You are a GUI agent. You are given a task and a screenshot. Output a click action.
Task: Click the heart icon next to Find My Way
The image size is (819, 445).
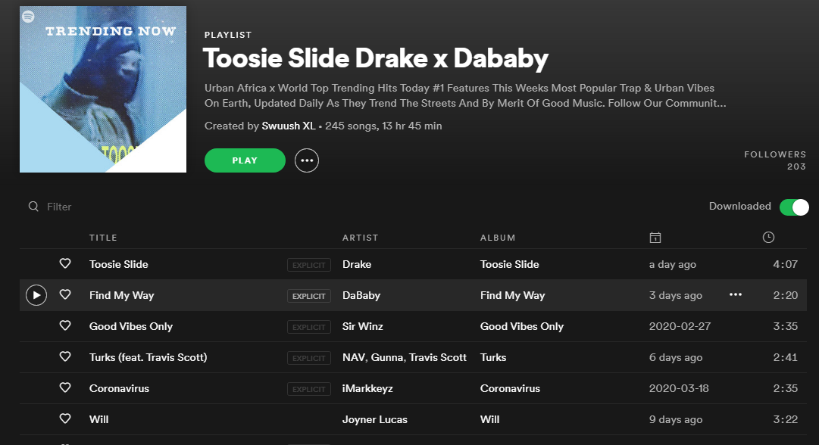pos(65,295)
